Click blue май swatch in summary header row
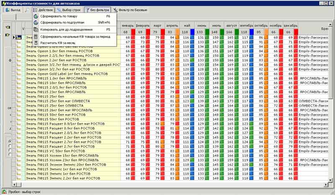Screen dimensions: 335x195 [192, 32]
